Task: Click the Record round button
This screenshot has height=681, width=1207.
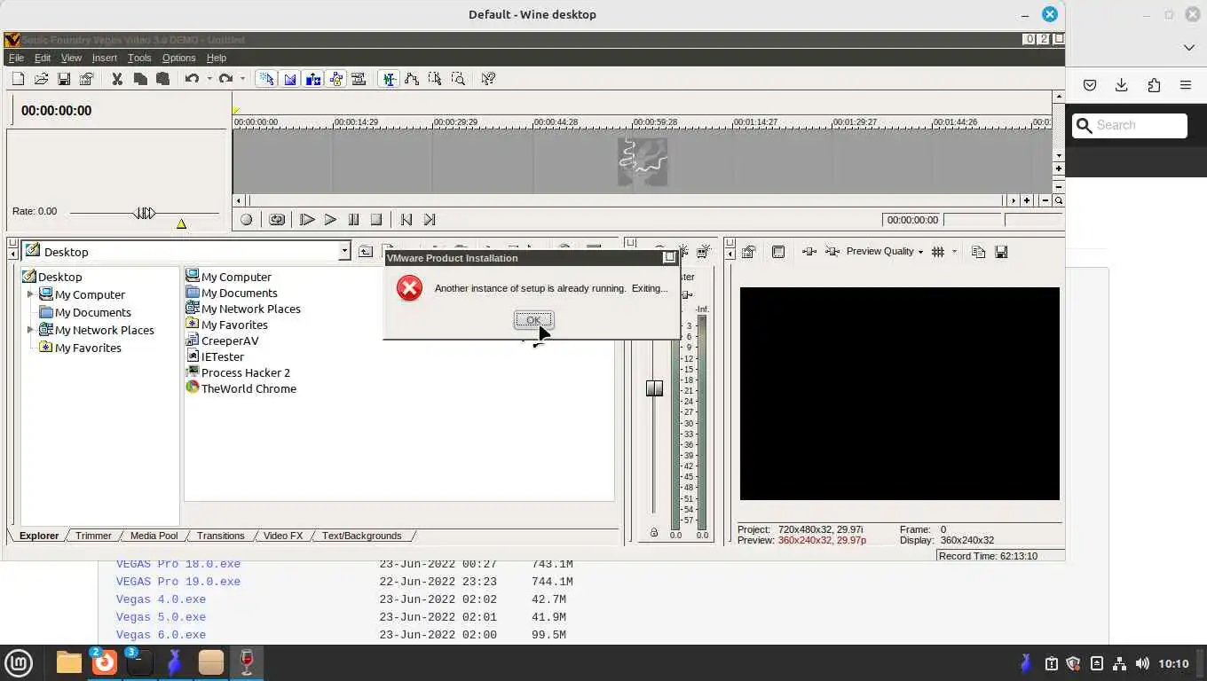Action: coord(247,220)
